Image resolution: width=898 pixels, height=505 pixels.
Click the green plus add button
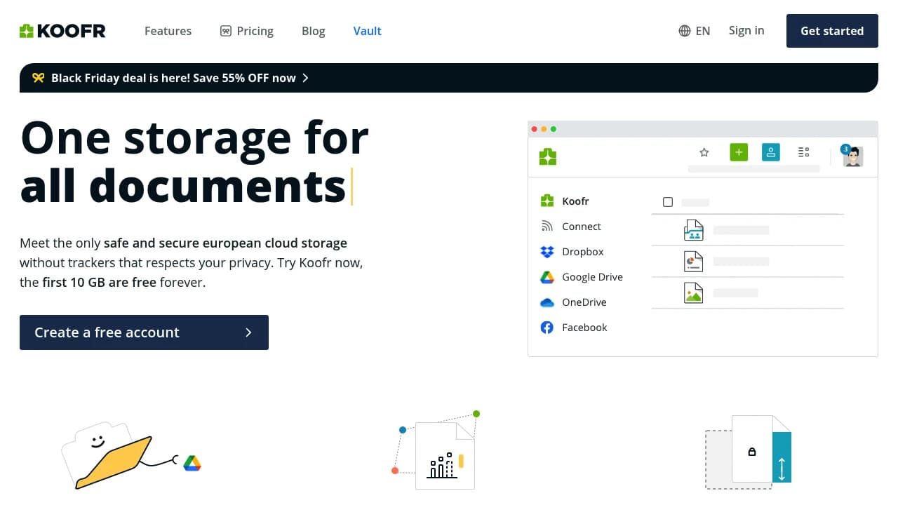[739, 152]
